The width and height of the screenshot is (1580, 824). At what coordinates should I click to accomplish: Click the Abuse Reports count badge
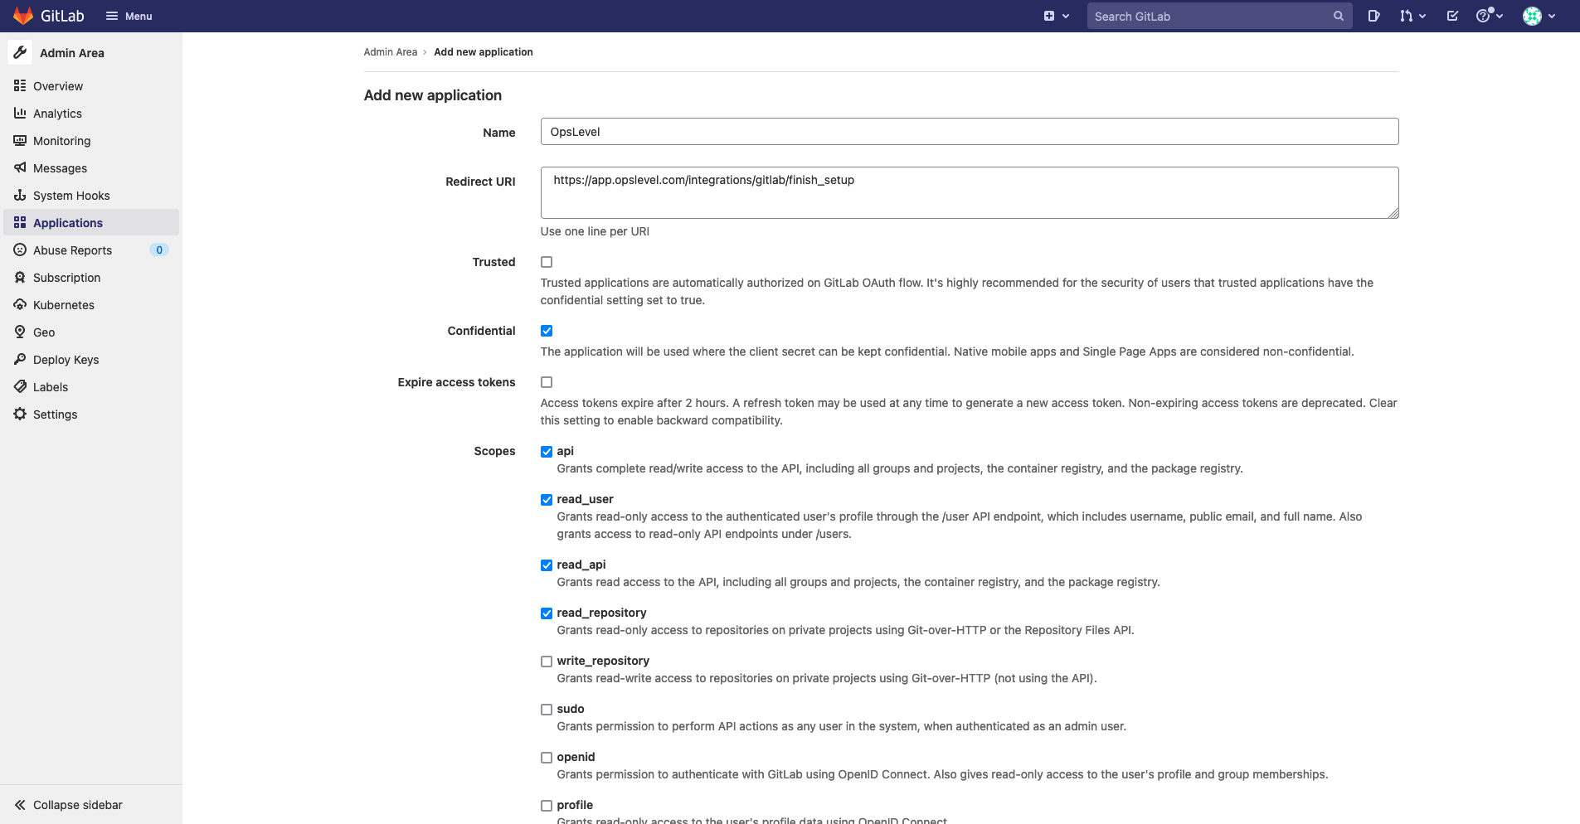coord(159,250)
